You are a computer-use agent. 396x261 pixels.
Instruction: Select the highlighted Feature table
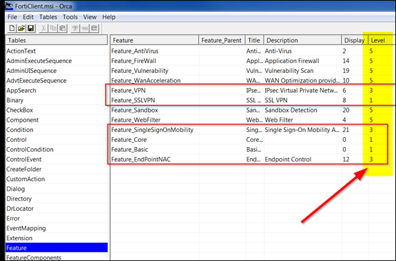coord(57,247)
